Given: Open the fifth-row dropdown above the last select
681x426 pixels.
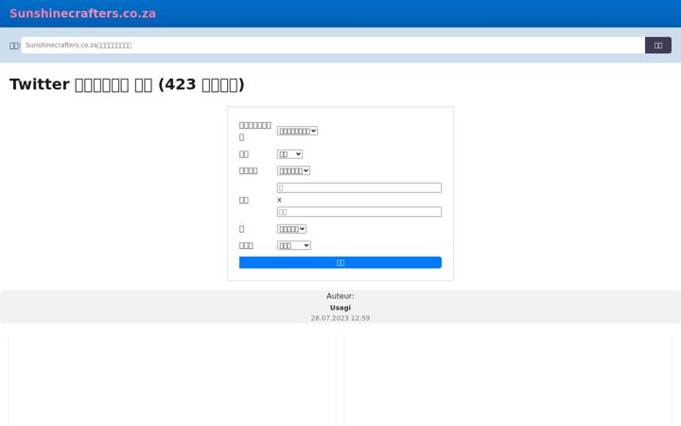Looking at the screenshot, I should (x=292, y=229).
